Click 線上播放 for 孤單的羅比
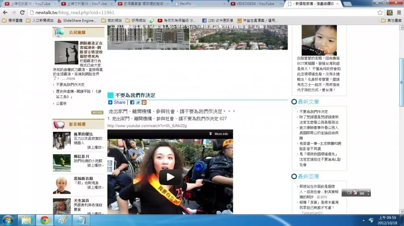The image size is (404, 226). point(95,147)
